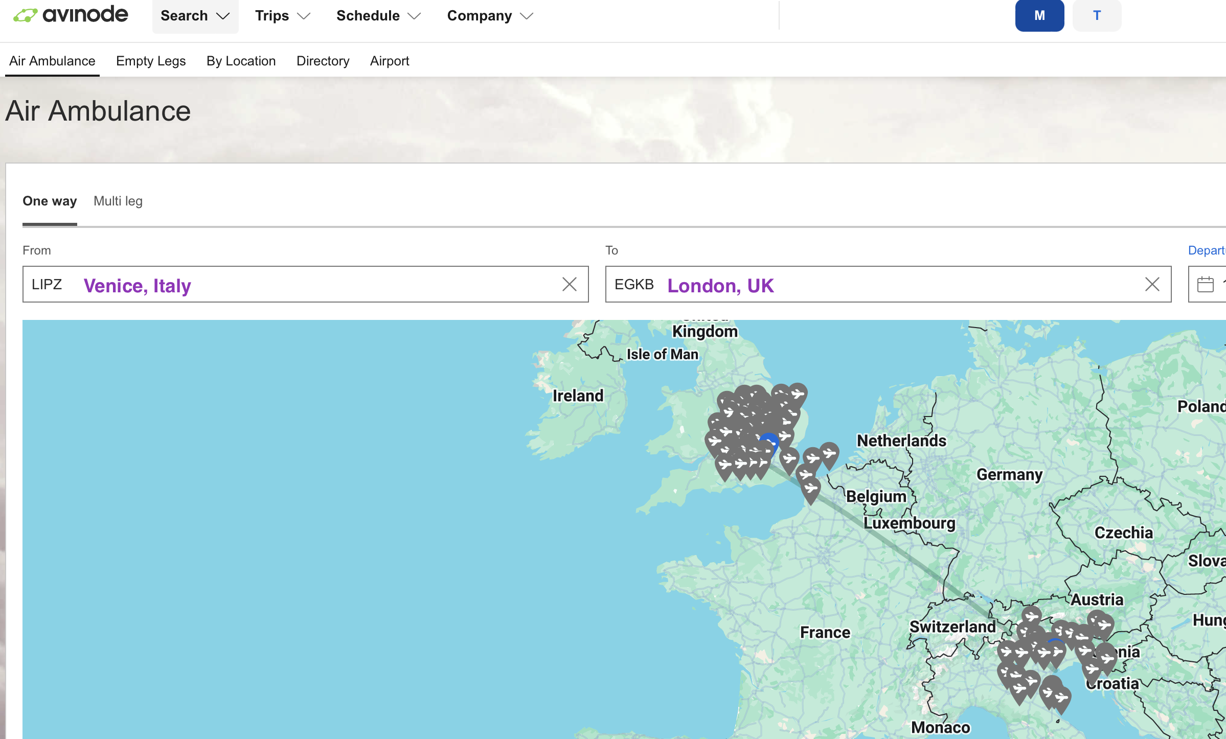Expand the Schedule menu
This screenshot has height=739, width=1226.
coord(378,16)
